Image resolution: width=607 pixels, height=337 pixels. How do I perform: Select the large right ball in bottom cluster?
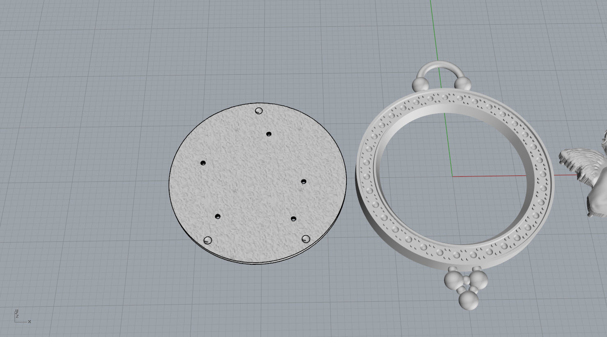click(x=479, y=280)
